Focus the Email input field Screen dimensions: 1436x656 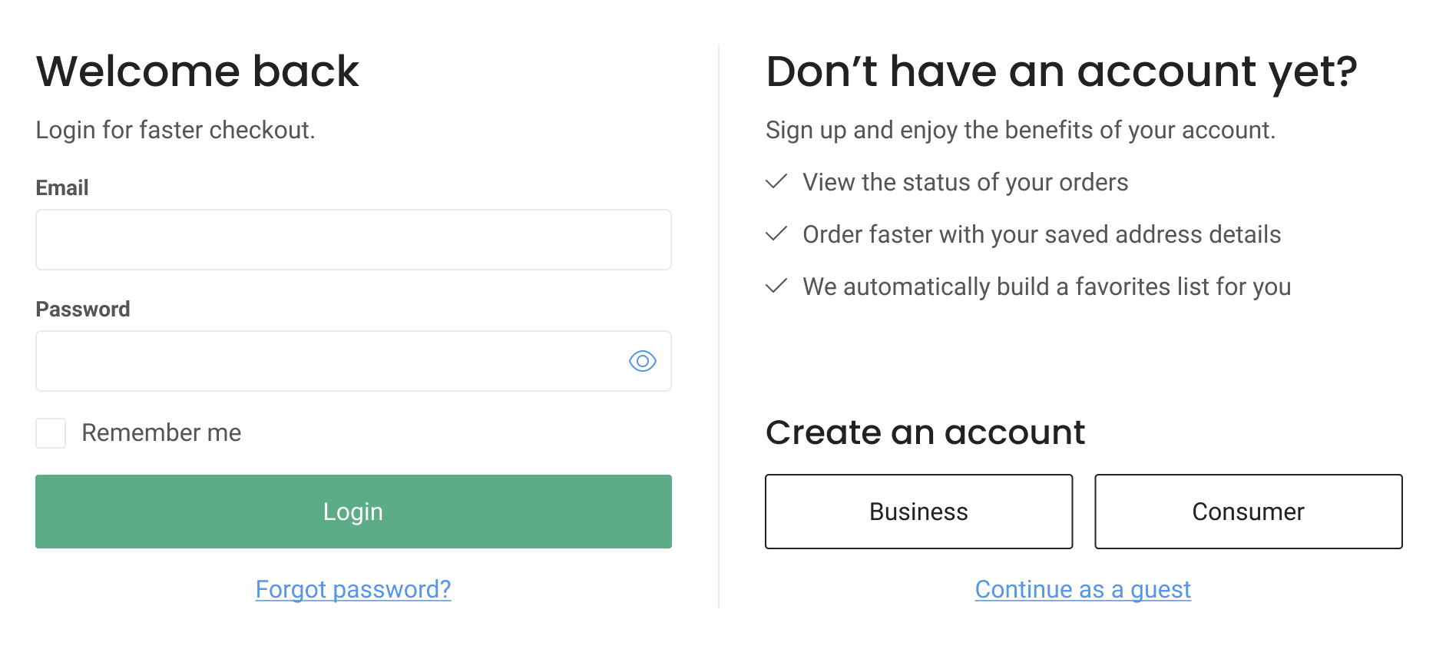(x=353, y=240)
